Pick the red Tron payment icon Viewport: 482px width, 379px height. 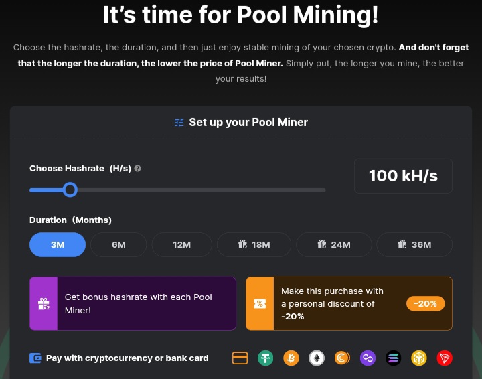(445, 358)
